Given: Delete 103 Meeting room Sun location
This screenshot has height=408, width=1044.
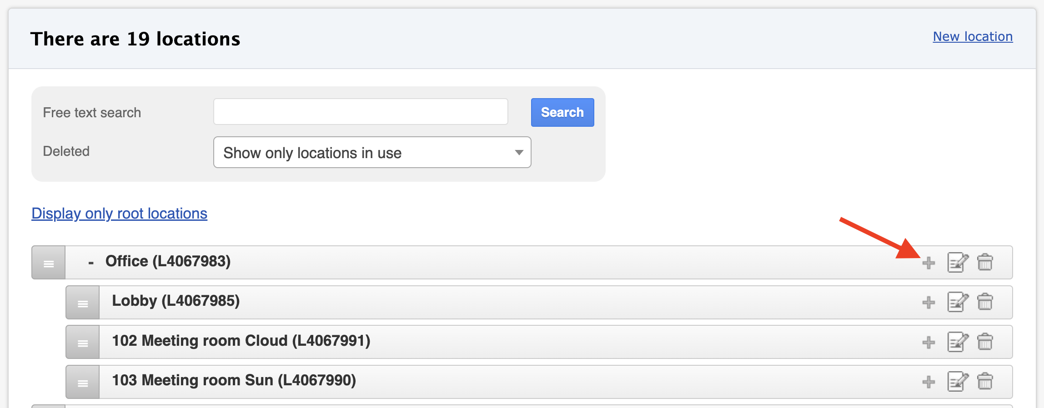Looking at the screenshot, I should [985, 381].
